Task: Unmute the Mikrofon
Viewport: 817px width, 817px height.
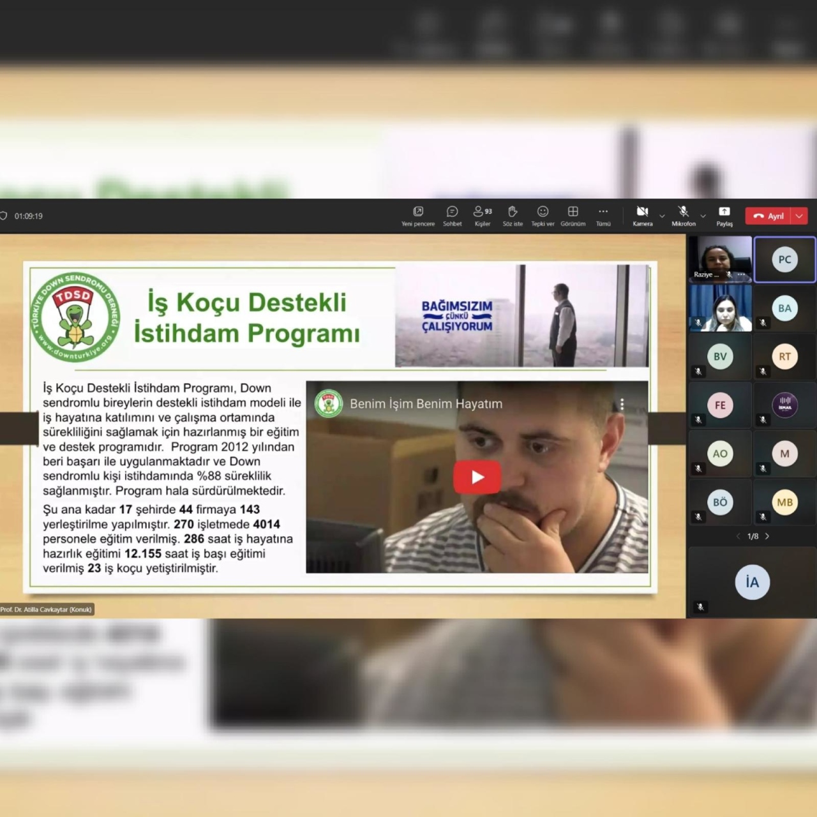Action: point(684,216)
